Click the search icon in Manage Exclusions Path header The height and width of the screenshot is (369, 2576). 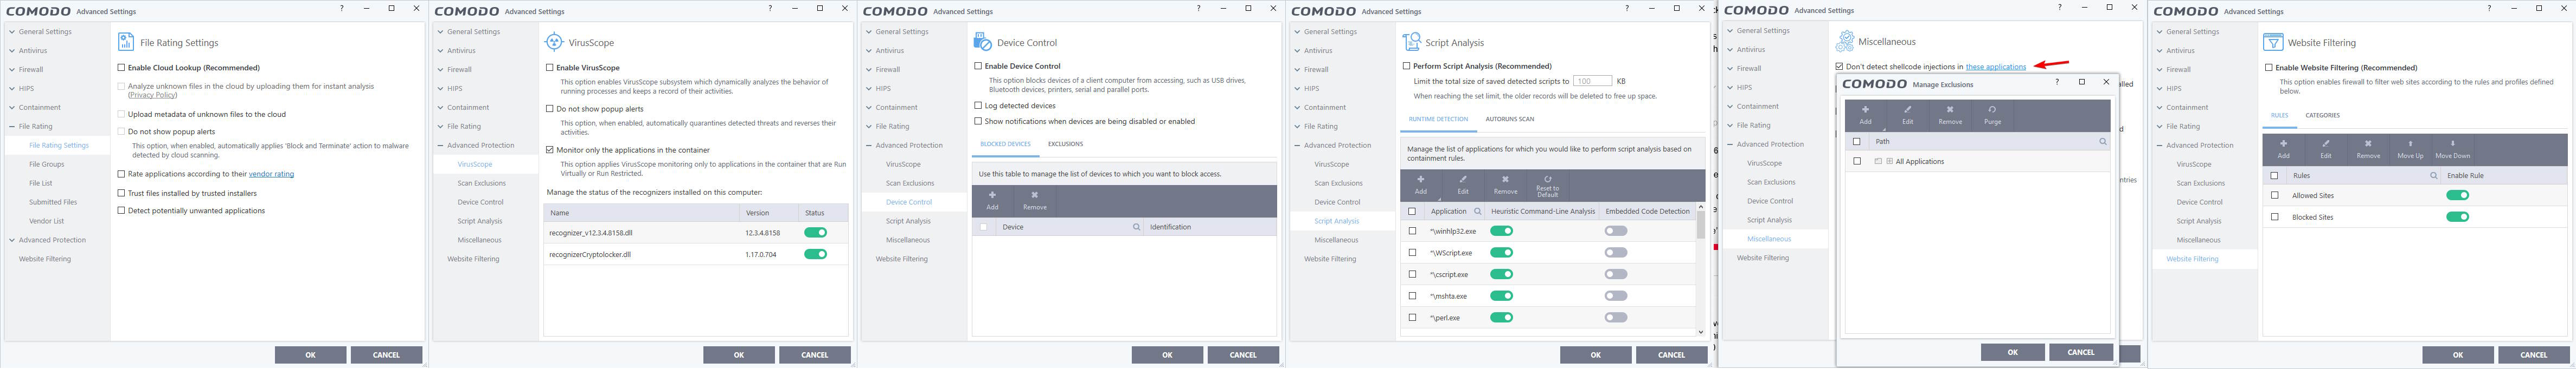(2102, 142)
